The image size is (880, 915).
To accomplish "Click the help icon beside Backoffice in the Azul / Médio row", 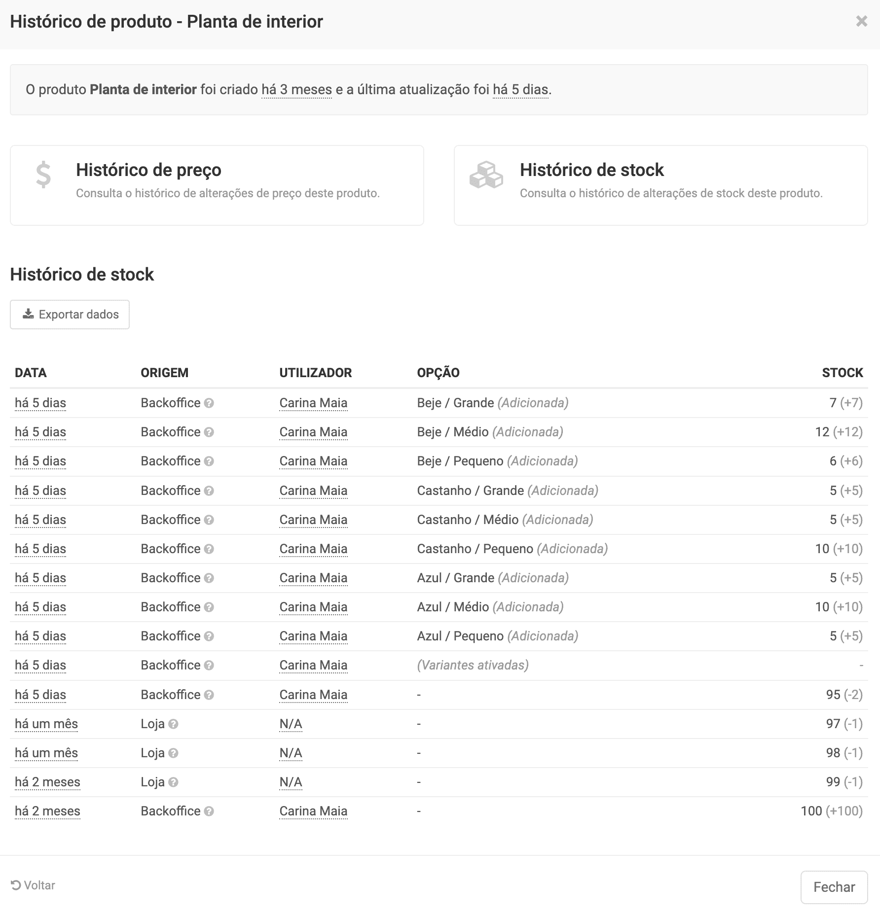I will click(x=209, y=607).
